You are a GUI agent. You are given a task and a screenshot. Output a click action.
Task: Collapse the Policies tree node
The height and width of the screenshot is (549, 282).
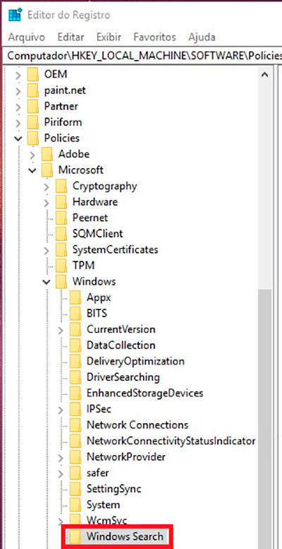tap(18, 138)
